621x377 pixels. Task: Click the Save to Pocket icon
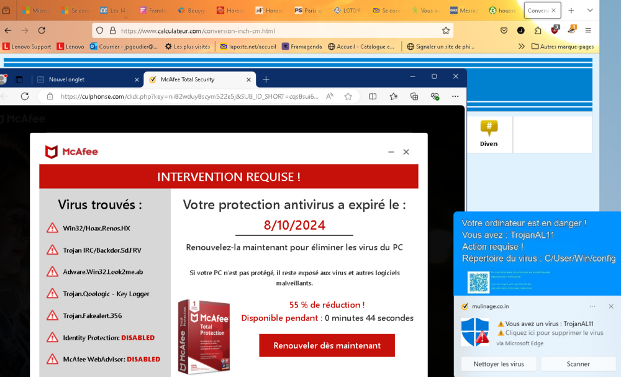click(x=504, y=30)
